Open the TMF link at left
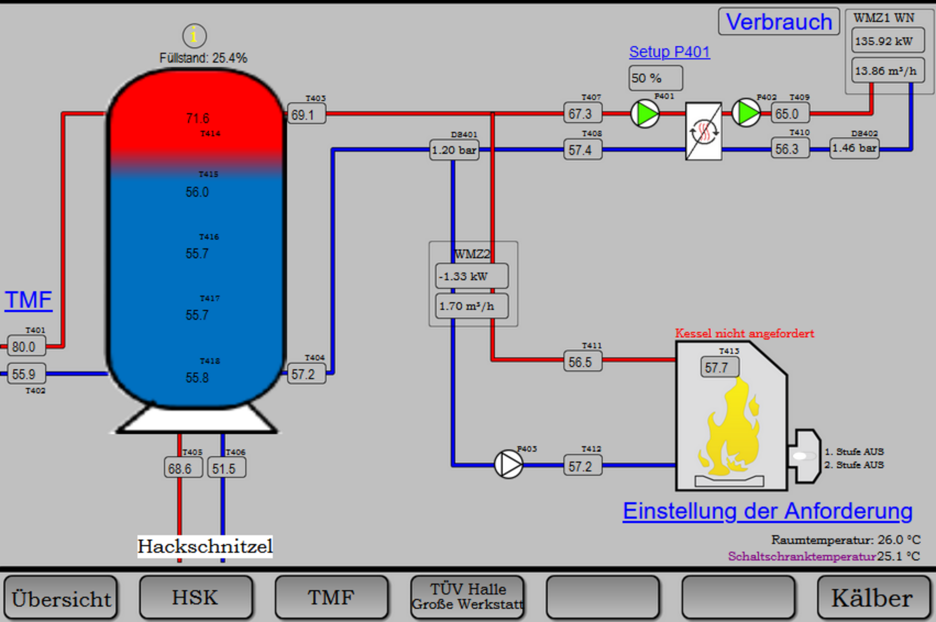The height and width of the screenshot is (622, 936). tap(28, 300)
